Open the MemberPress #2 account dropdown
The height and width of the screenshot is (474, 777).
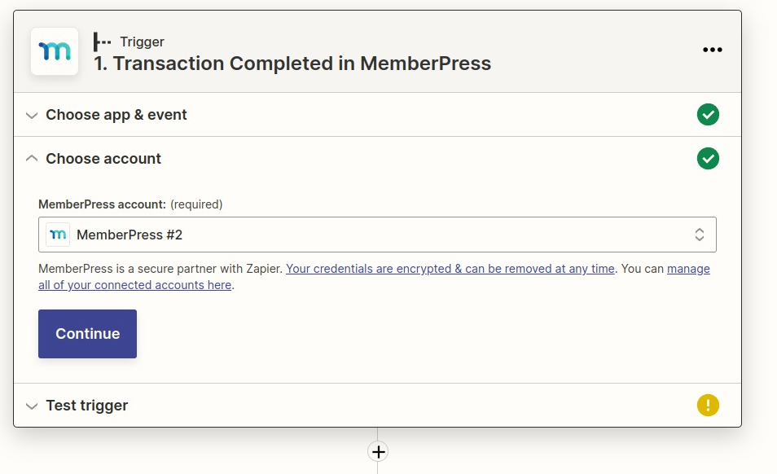377,235
